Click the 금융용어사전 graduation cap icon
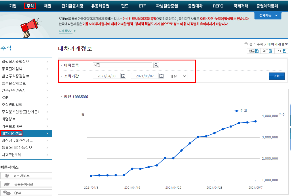This screenshot has width=291, height=196. coord(7,184)
